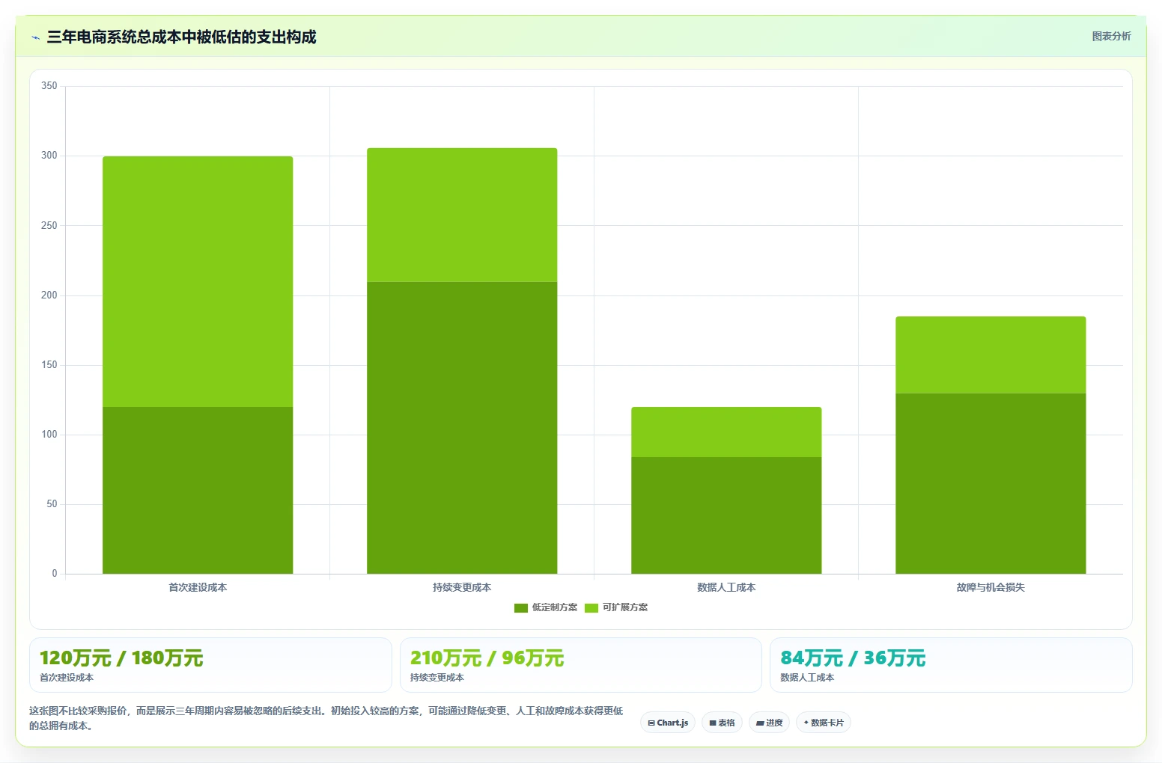This screenshot has height=763, width=1162.
Task: Click the 100 y-axis tick label
Action: point(49,435)
